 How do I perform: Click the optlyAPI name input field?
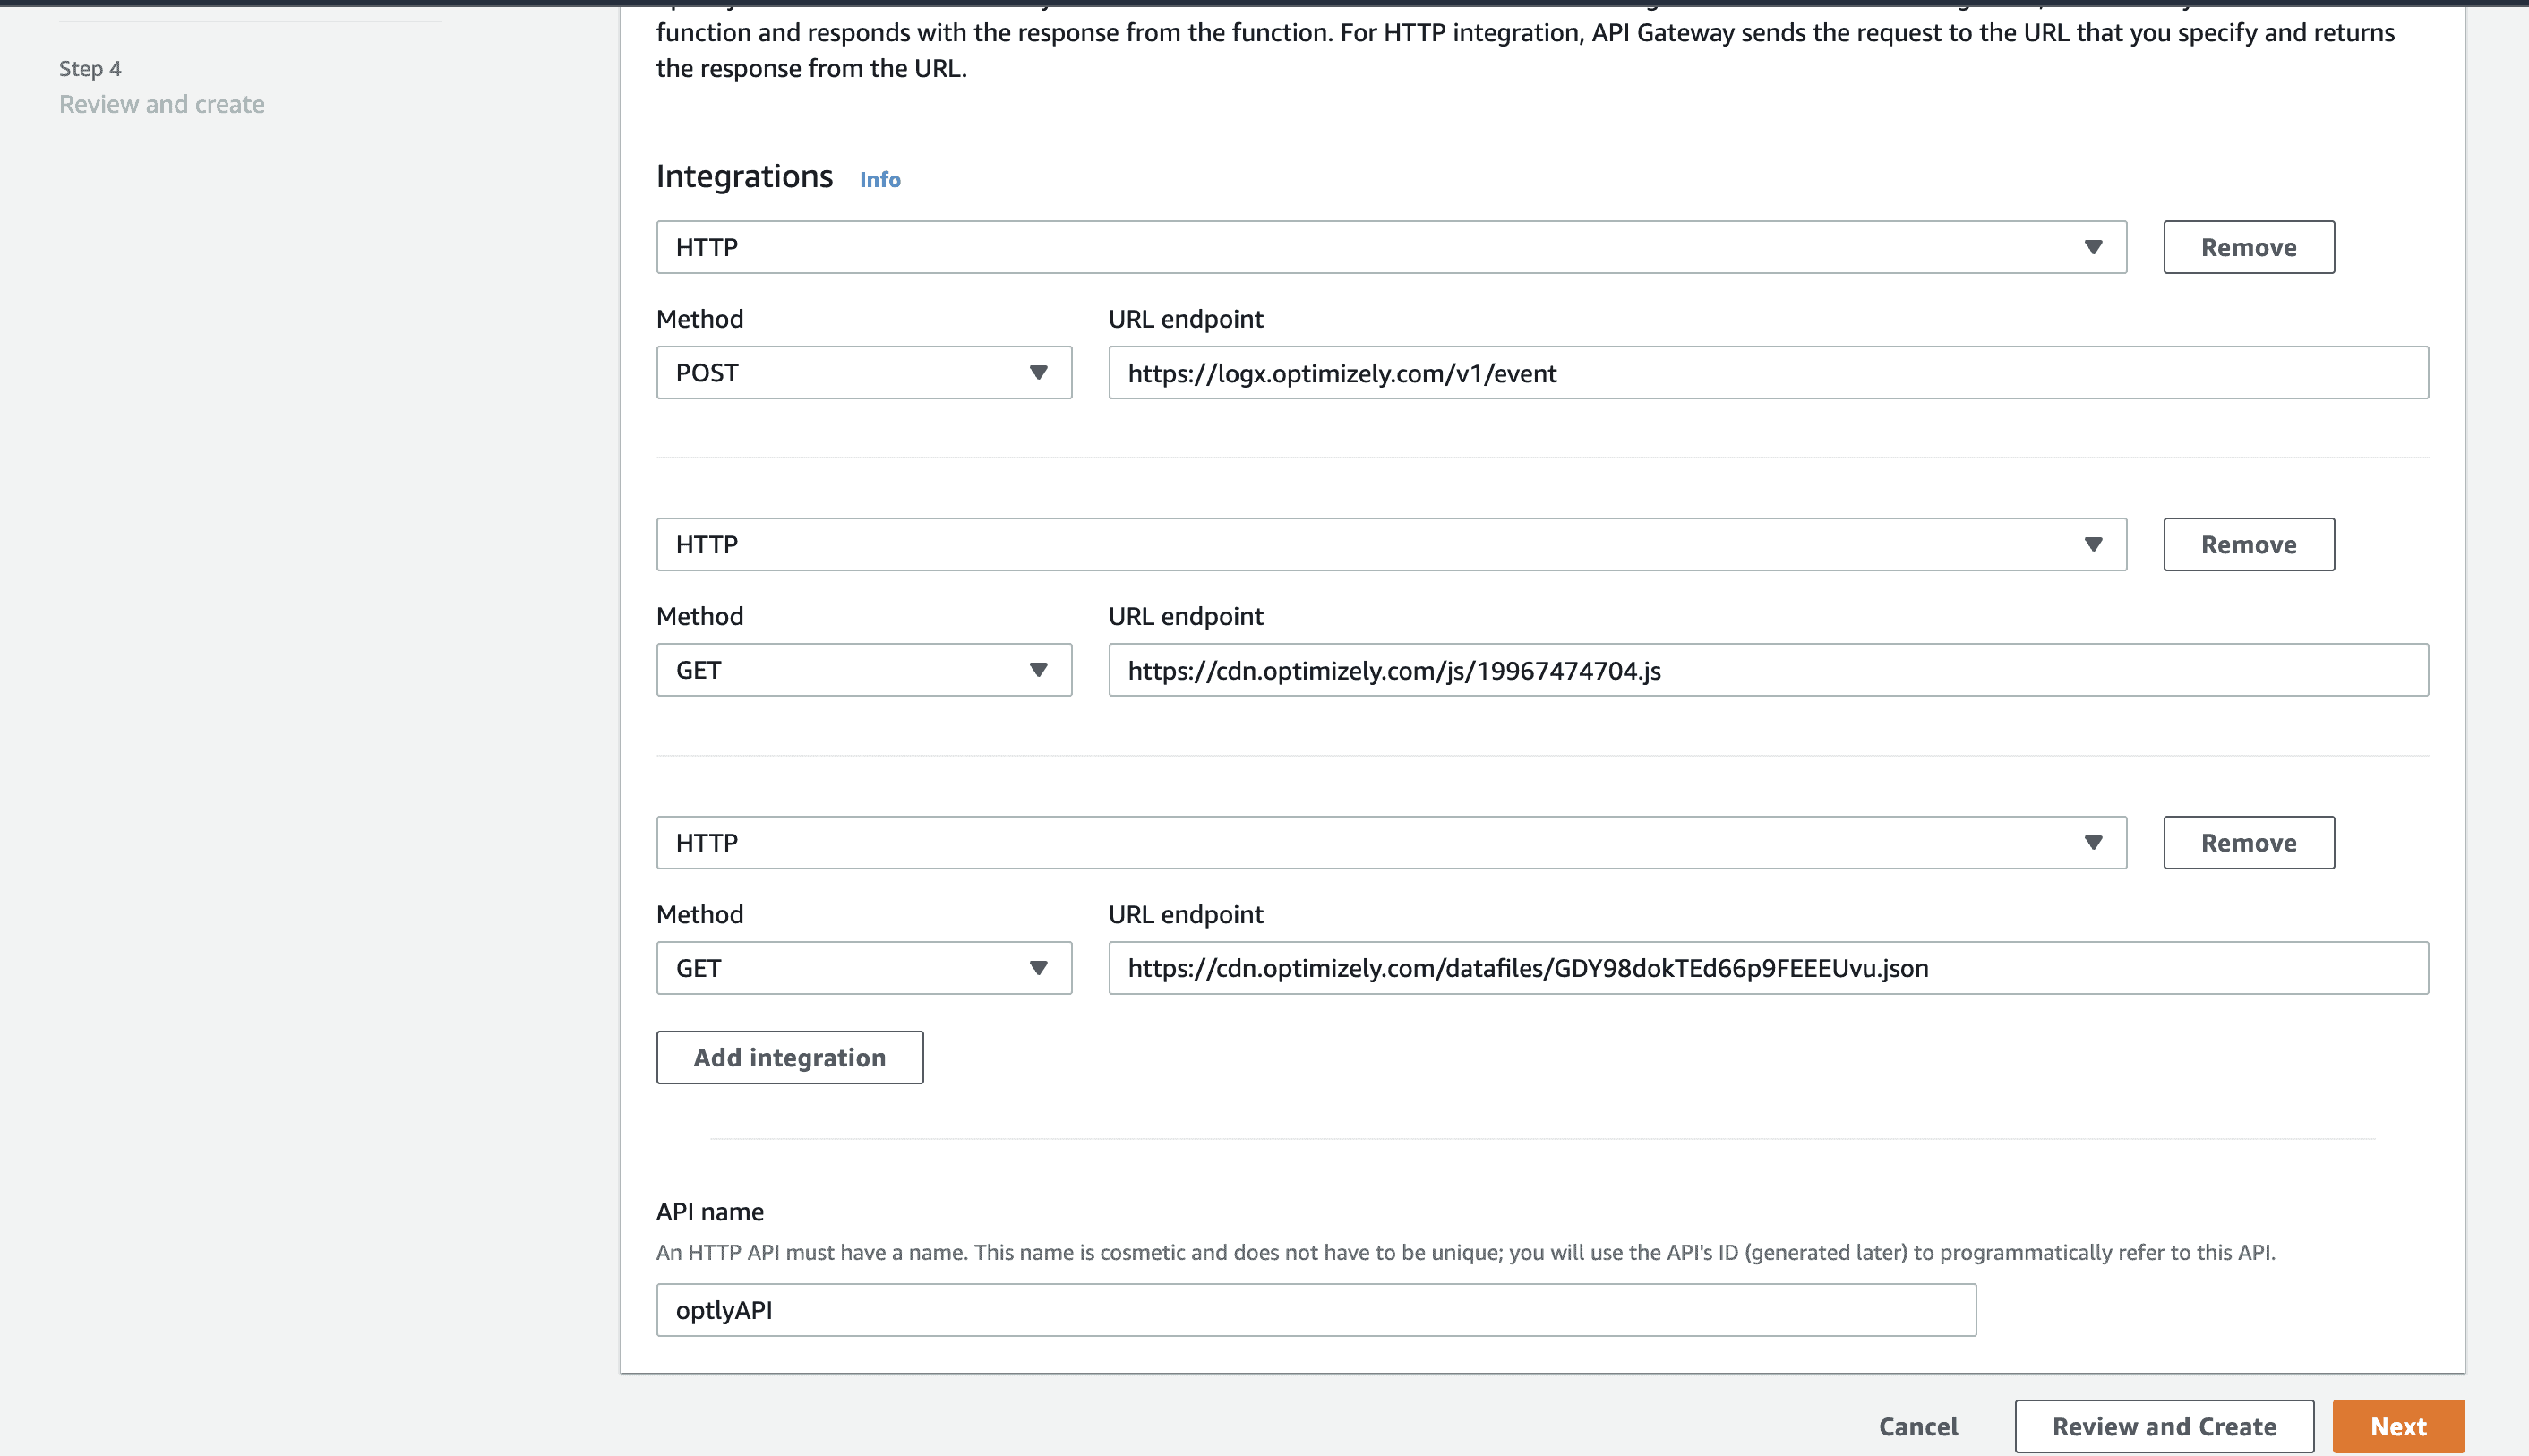tap(1315, 1309)
